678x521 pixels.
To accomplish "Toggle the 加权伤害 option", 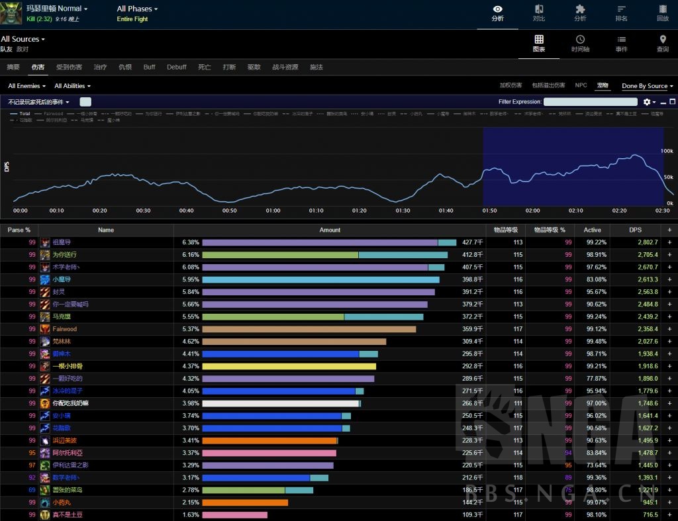I will click(x=510, y=85).
